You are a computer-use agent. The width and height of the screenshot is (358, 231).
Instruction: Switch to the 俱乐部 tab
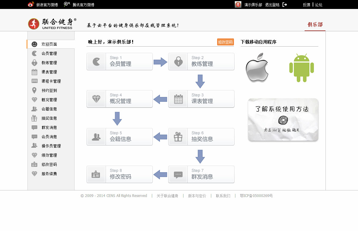point(315,25)
